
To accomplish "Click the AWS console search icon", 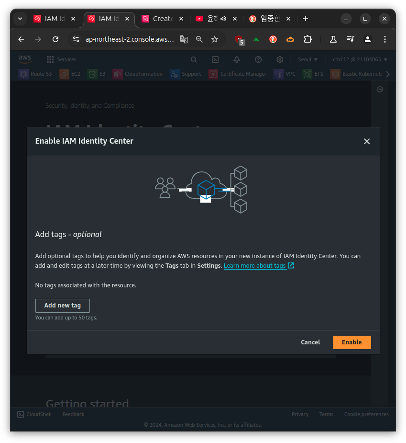I will (x=194, y=59).
